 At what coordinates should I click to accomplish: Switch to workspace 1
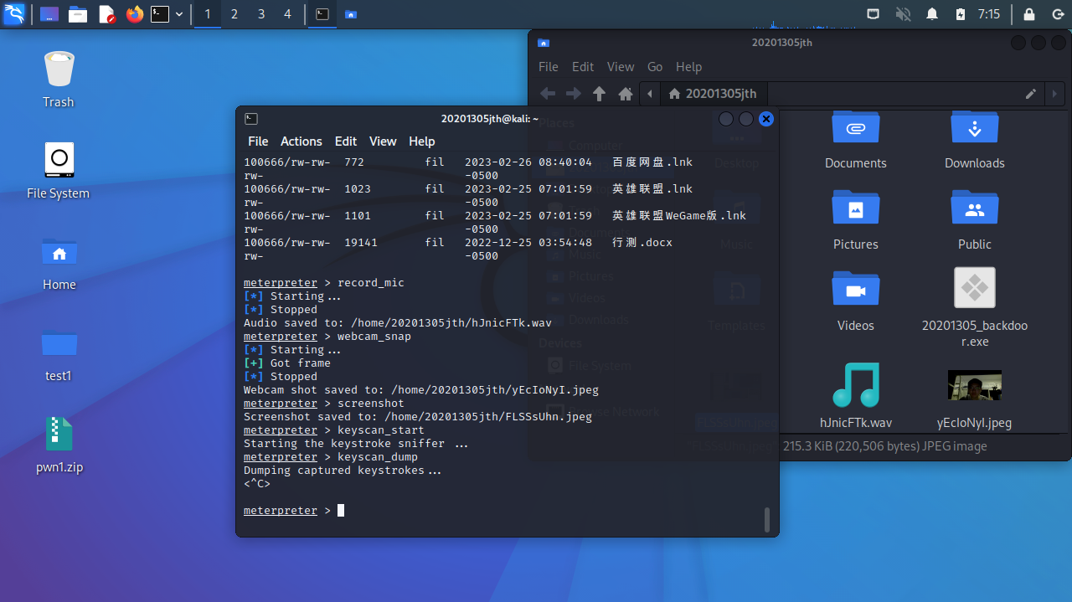[208, 14]
